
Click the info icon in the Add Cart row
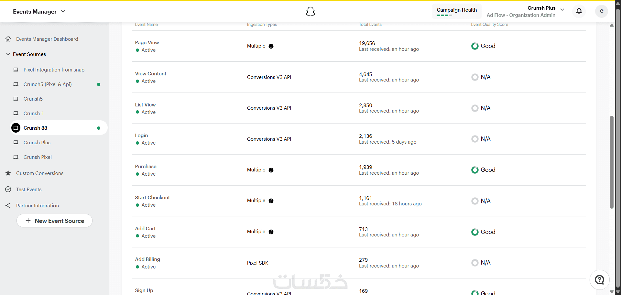[271, 232]
